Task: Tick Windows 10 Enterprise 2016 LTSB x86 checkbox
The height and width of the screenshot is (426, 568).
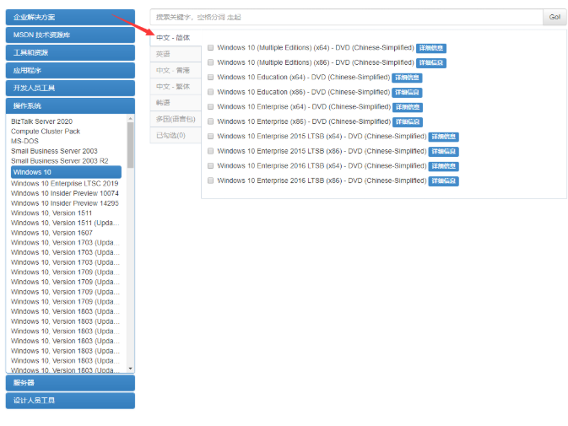Action: (x=210, y=181)
